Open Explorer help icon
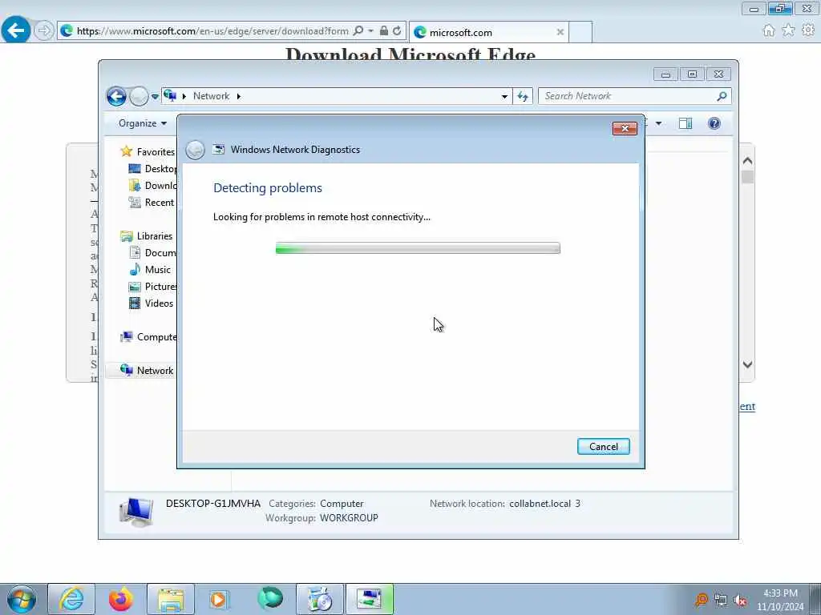 [714, 123]
